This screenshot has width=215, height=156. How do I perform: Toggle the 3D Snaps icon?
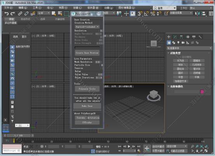140,14
